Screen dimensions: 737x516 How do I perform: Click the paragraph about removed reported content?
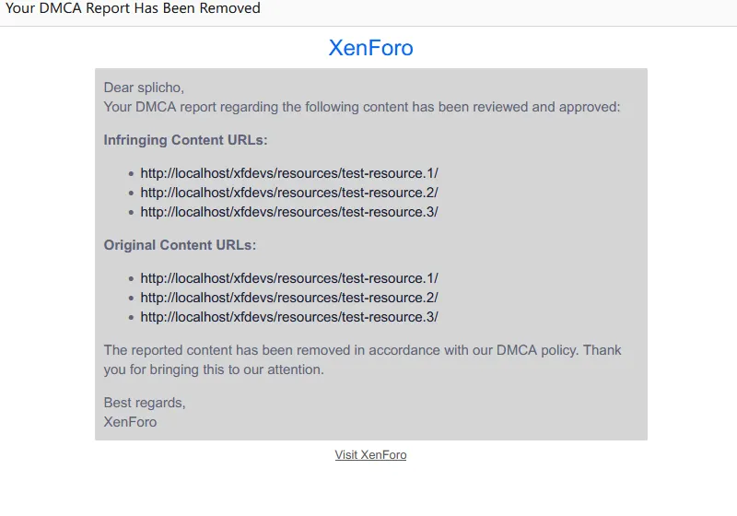pyautogui.click(x=362, y=359)
